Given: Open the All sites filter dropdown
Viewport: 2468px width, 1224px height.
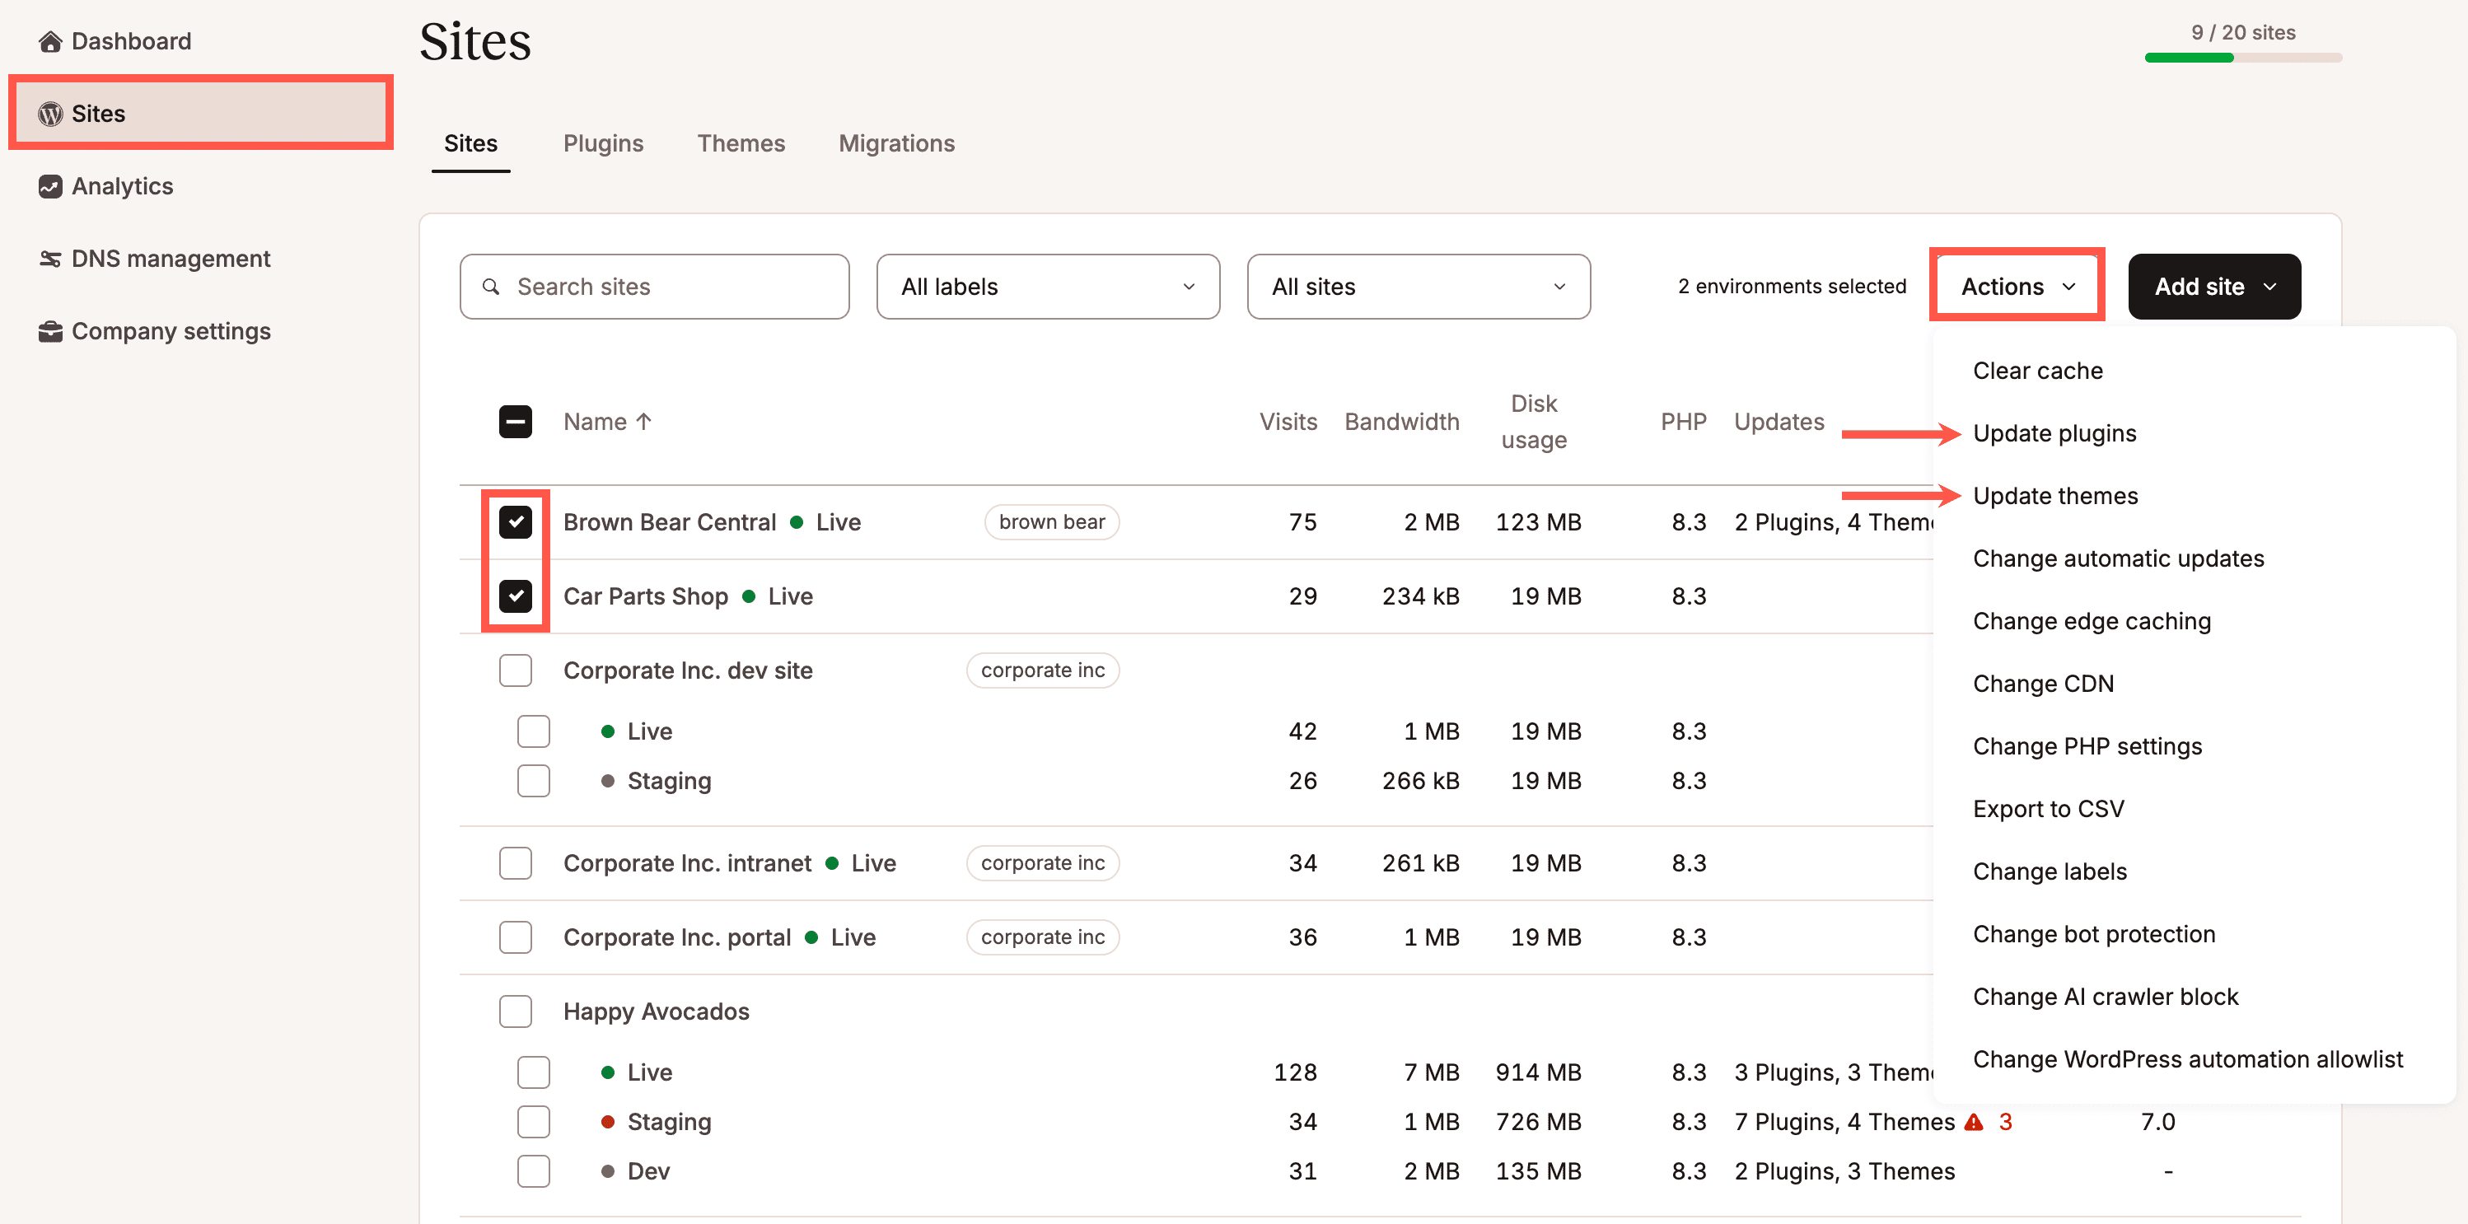Looking at the screenshot, I should pyautogui.click(x=1418, y=287).
